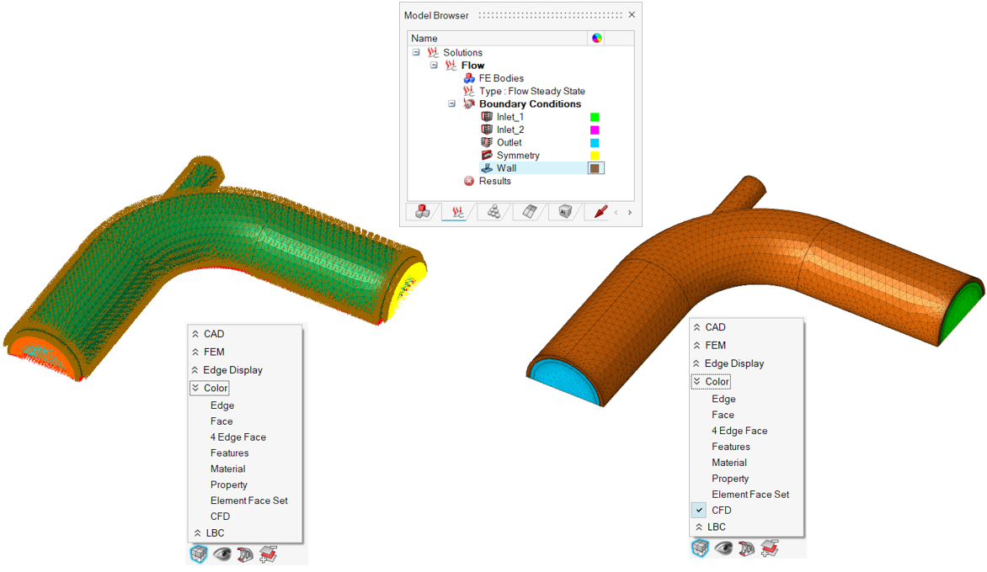Click the Boundary Conditions folder icon
The width and height of the screenshot is (987, 572).
(x=469, y=103)
